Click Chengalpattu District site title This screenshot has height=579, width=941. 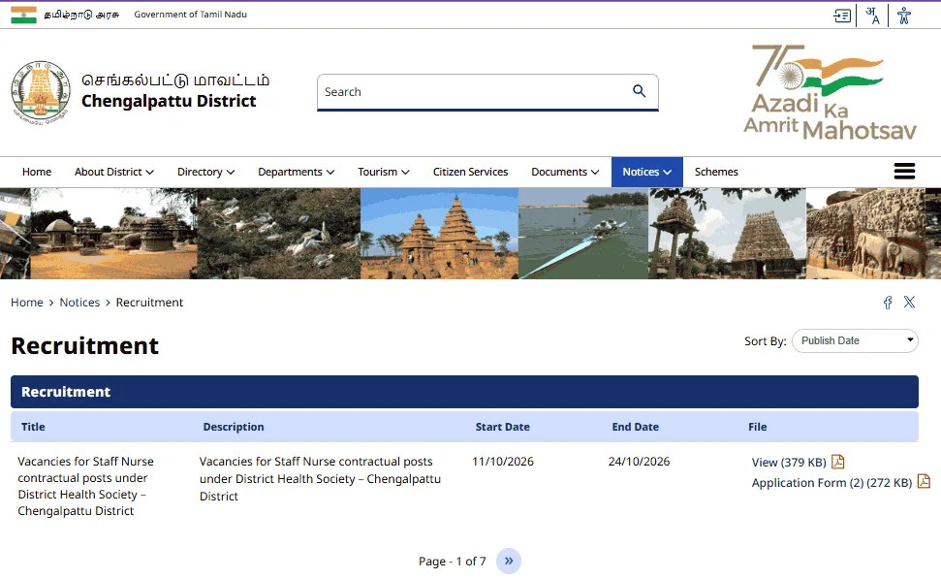click(169, 101)
